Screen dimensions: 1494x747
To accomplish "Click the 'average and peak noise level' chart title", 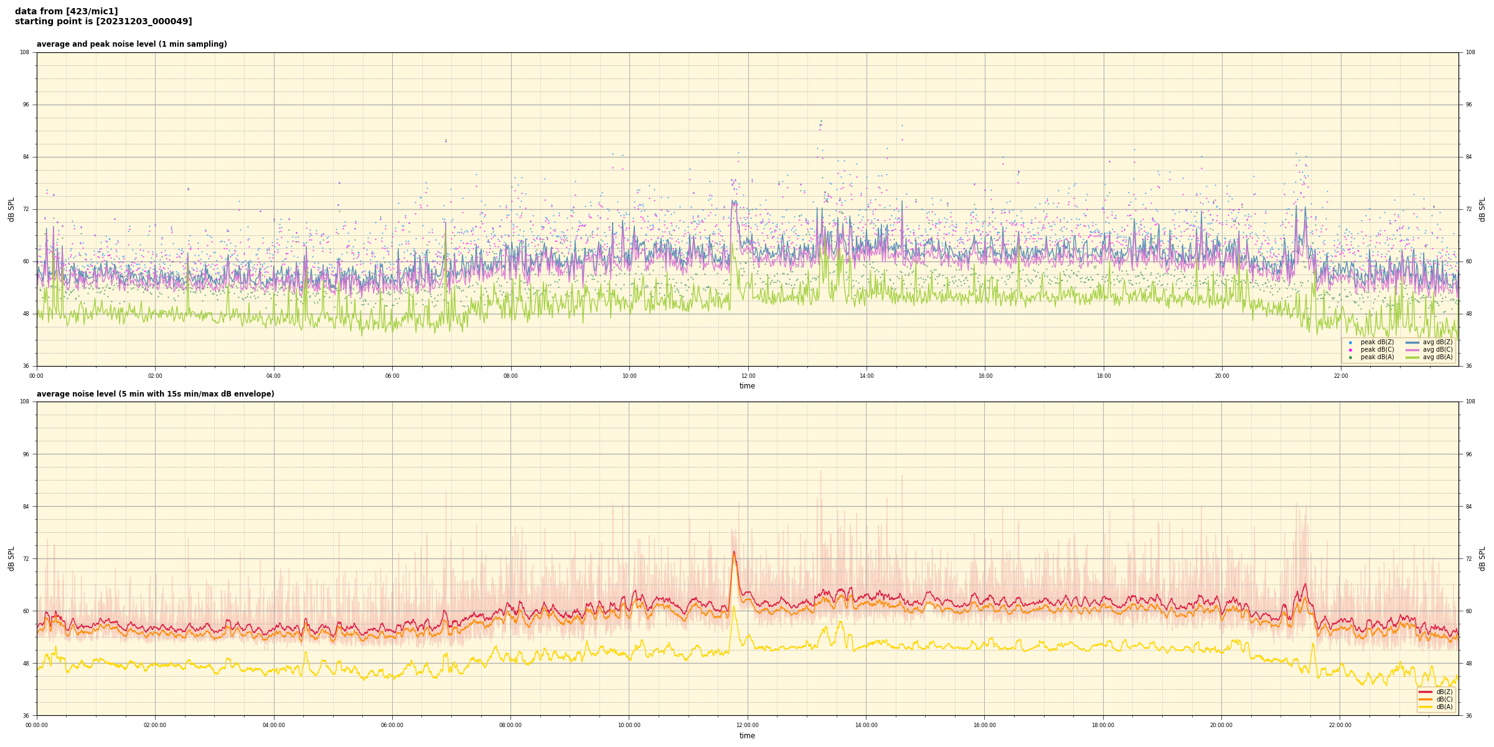I will tap(131, 44).
